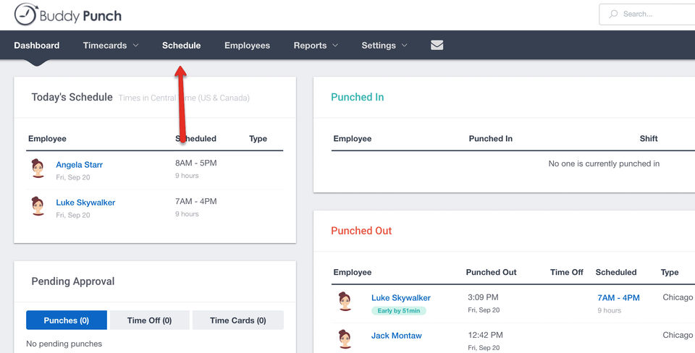Click the Buddy Punch clock logo
The width and height of the screenshot is (695, 353).
26,14
